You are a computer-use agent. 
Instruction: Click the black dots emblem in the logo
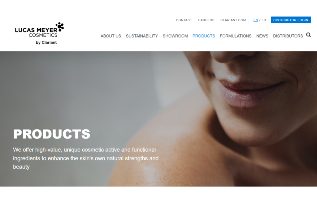tap(60, 27)
